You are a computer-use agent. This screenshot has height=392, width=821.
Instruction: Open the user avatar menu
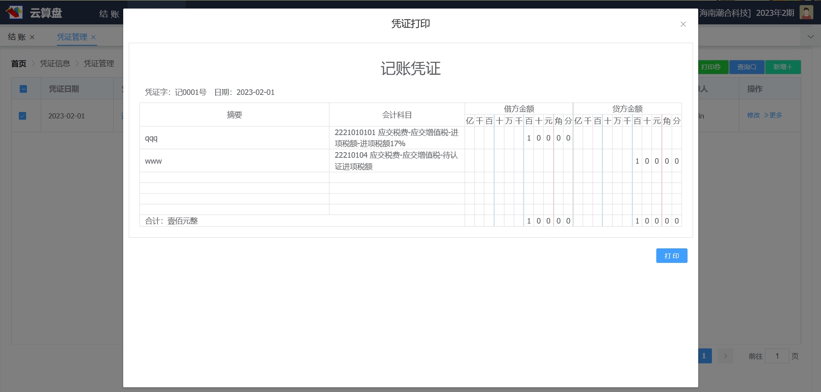coord(806,12)
